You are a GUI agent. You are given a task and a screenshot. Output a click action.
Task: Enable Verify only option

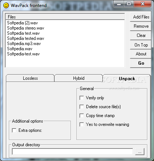(x=82, y=98)
